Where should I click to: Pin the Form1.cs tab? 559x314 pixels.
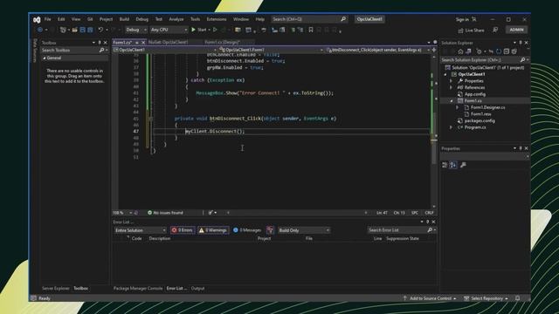coord(137,43)
